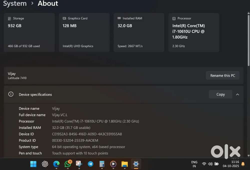
Task: Click the battery icon in system tray
Action: point(216,164)
